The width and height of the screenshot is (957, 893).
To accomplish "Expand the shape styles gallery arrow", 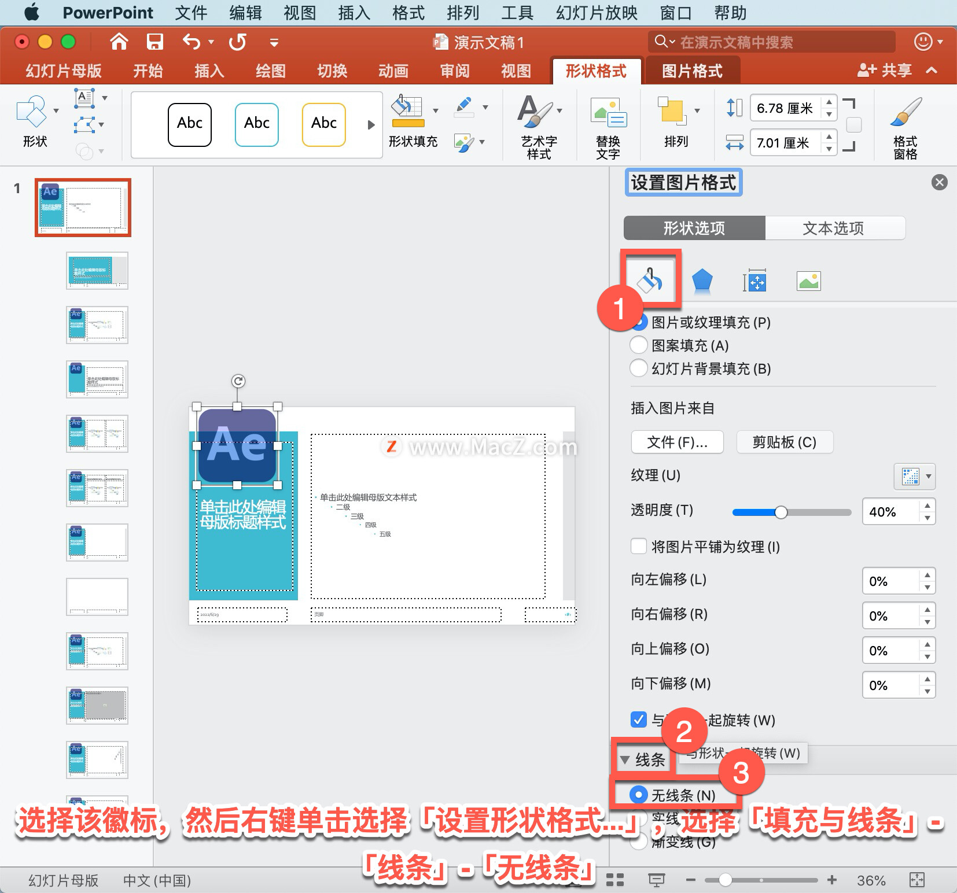I will 371,125.
